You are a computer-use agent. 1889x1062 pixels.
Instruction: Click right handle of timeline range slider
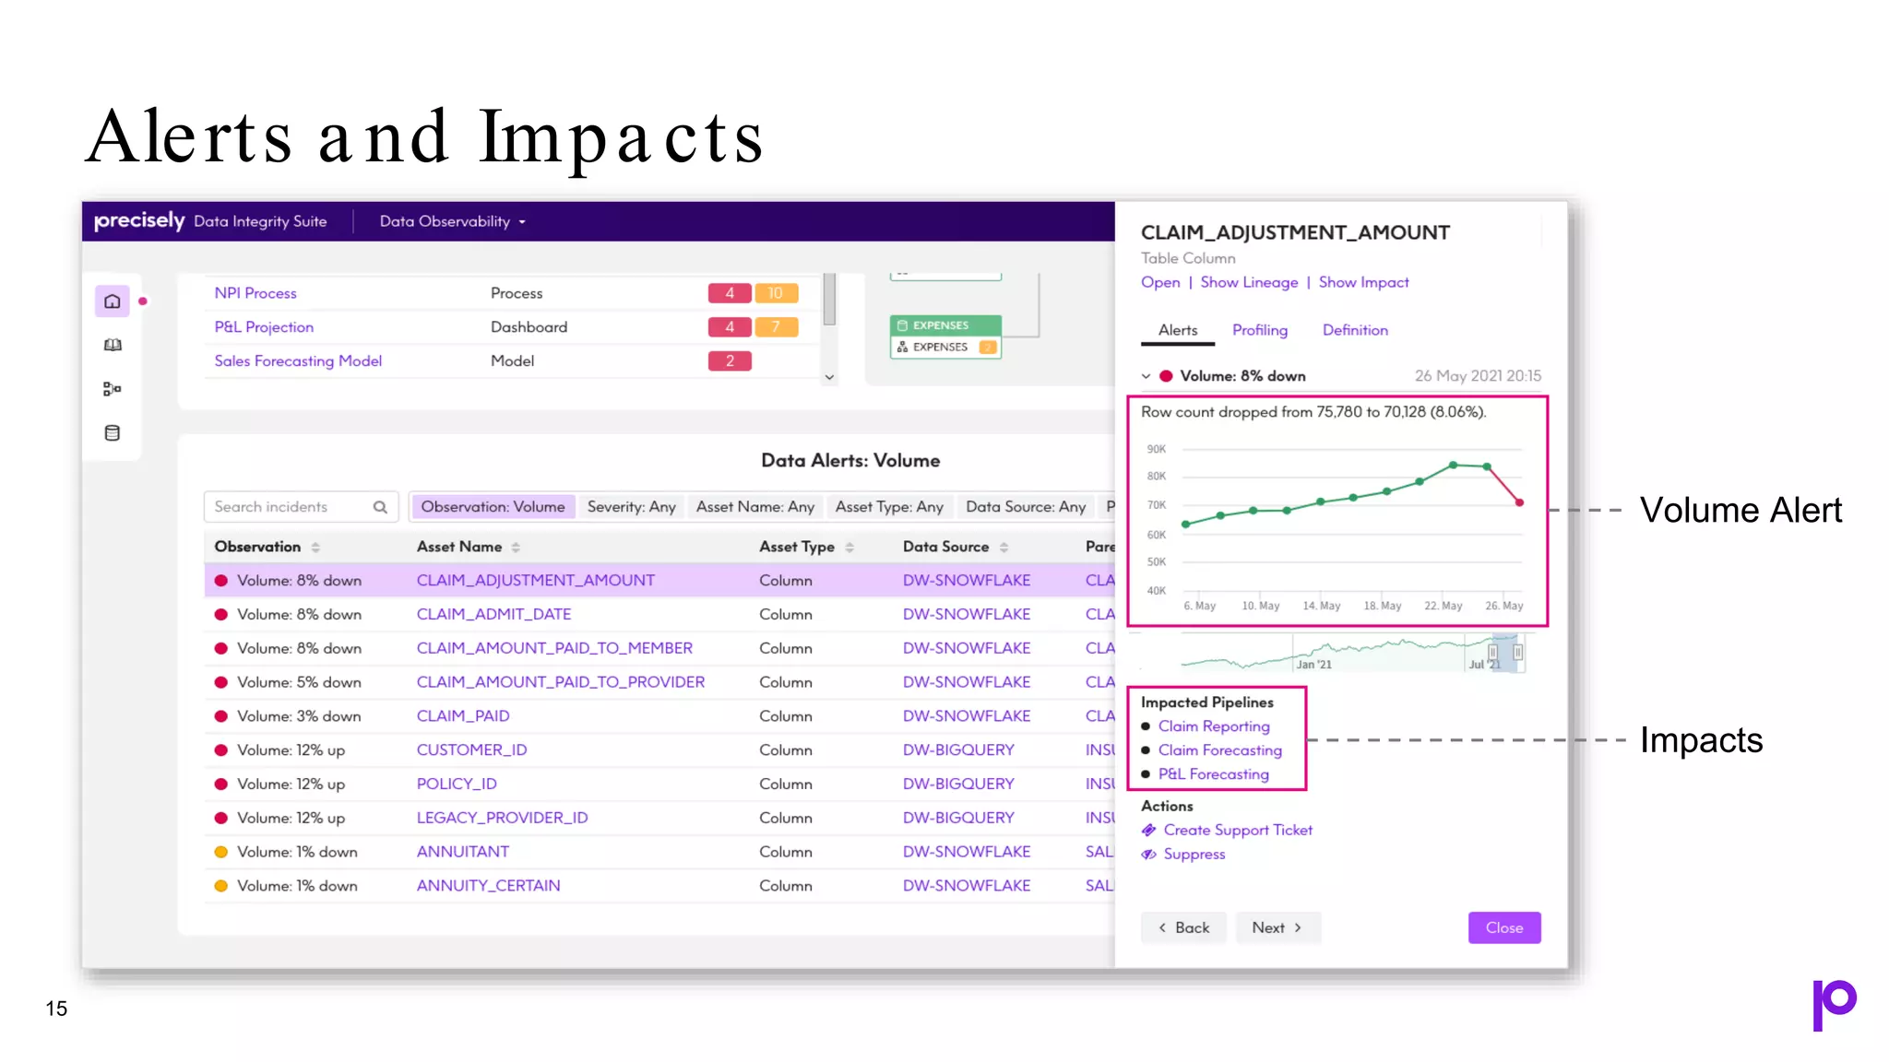1517,653
